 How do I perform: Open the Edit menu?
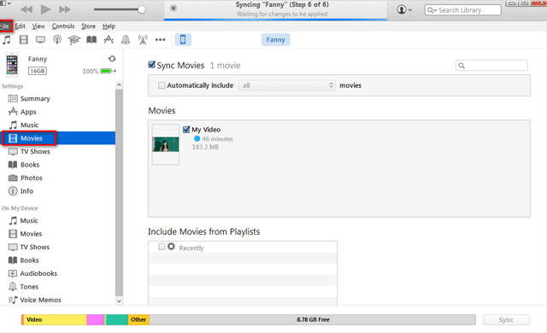pos(20,26)
